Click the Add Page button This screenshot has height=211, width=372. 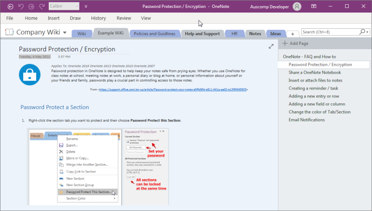pyautogui.click(x=295, y=43)
